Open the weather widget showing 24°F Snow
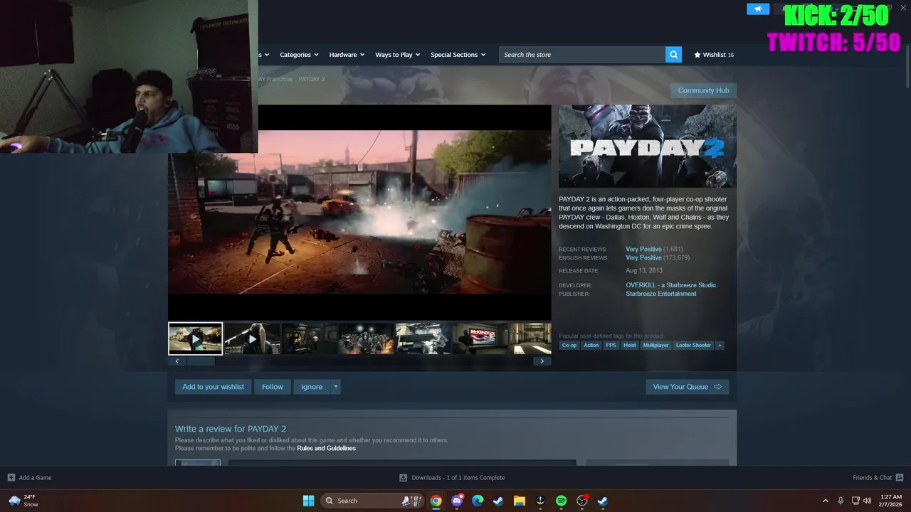The image size is (911, 512). (23, 501)
